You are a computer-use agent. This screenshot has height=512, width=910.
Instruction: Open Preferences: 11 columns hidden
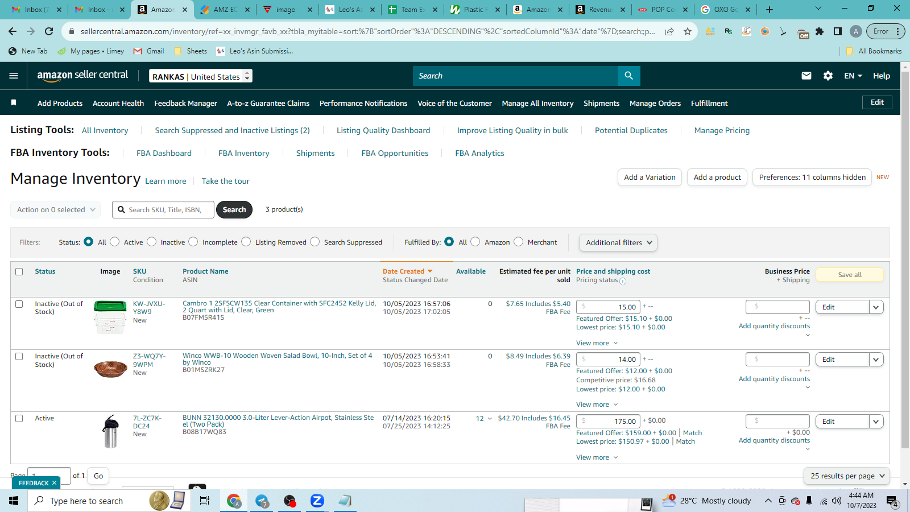(812, 177)
